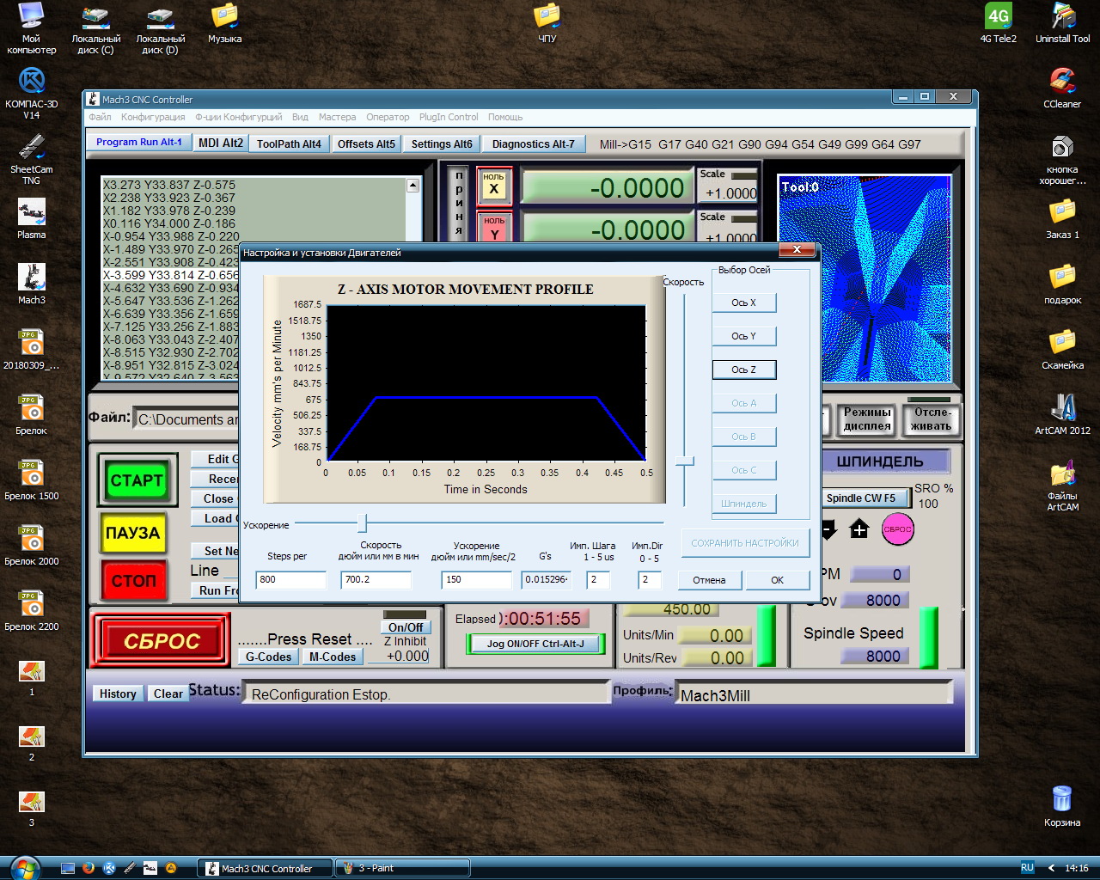Image resolution: width=1100 pixels, height=880 pixels.
Task: Launch the Plasma desktop shortcut
Action: 32,218
